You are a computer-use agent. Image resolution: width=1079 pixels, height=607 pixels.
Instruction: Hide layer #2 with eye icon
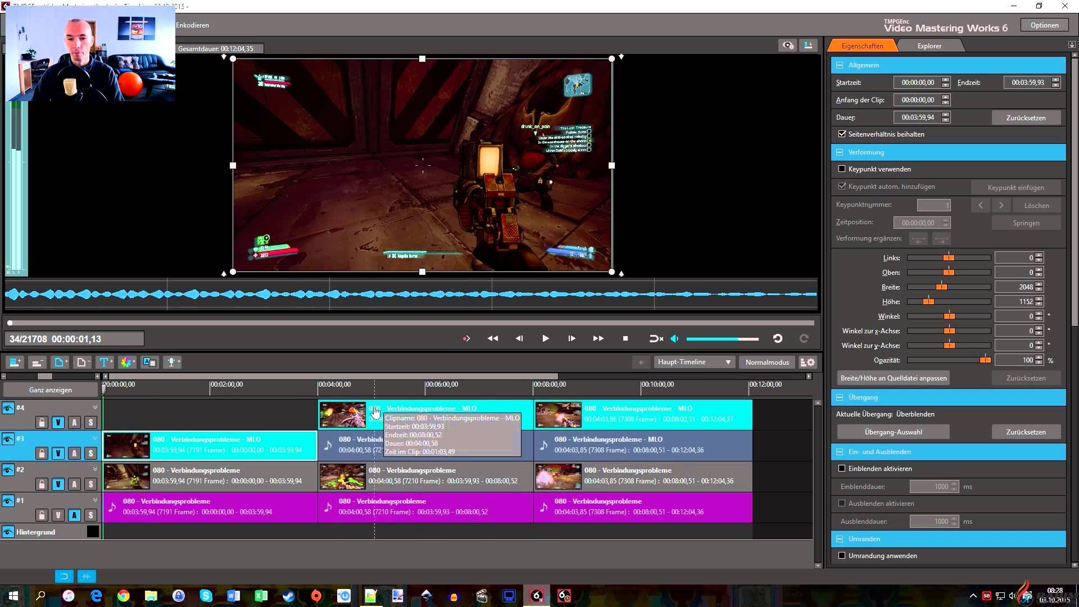pos(8,470)
